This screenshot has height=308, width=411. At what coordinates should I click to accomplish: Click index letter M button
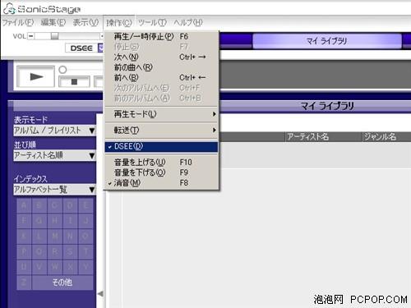[x=55, y=236]
